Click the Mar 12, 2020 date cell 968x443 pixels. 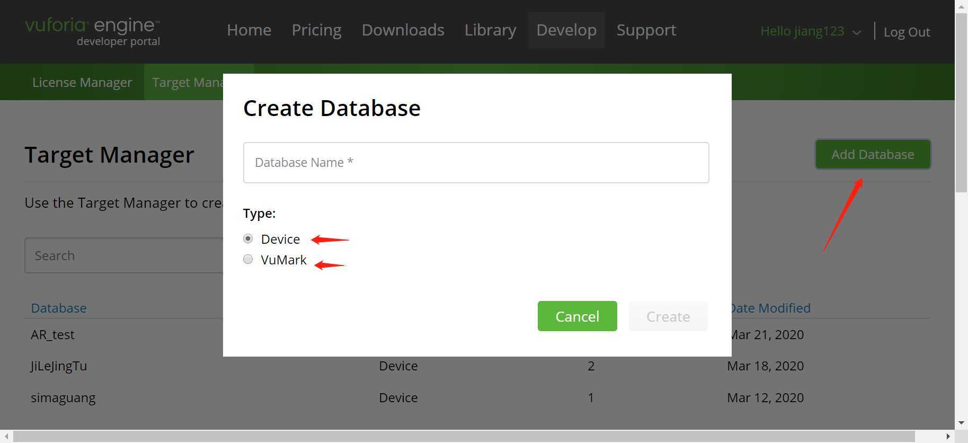point(765,398)
